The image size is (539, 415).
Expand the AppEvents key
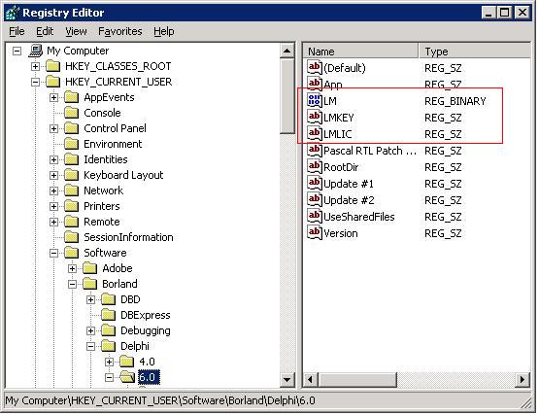(53, 98)
